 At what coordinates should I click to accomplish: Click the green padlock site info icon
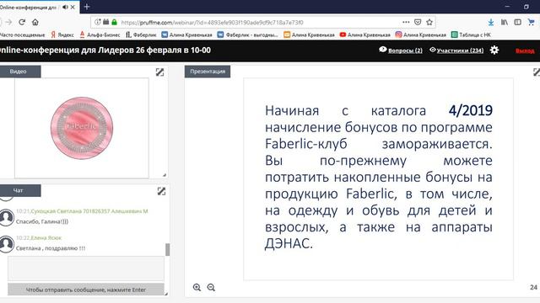tap(115, 22)
